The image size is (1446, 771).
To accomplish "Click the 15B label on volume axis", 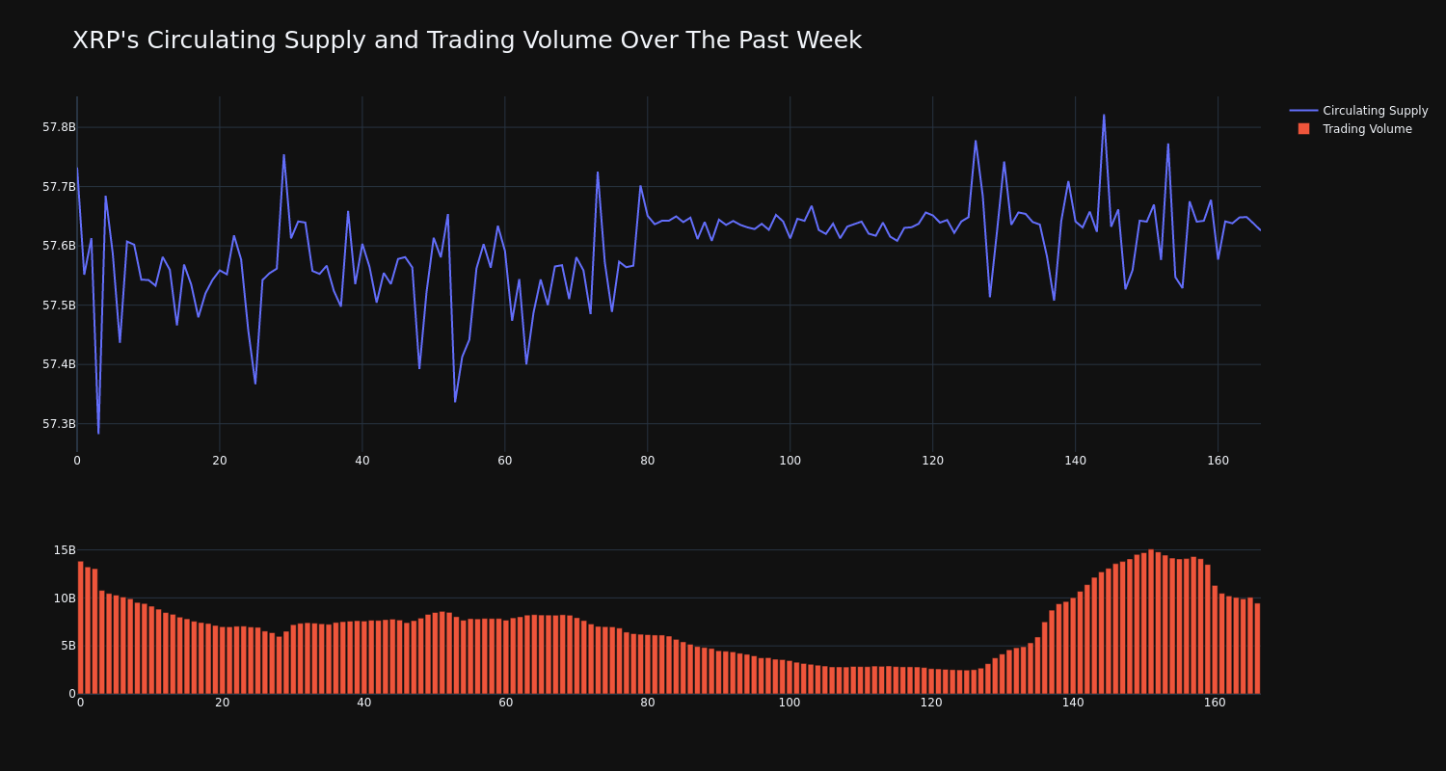I will pyautogui.click(x=65, y=550).
